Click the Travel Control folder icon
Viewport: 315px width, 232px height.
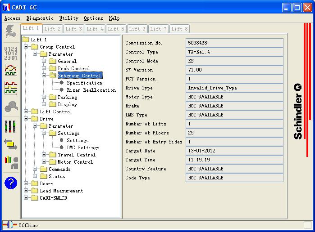(53, 155)
